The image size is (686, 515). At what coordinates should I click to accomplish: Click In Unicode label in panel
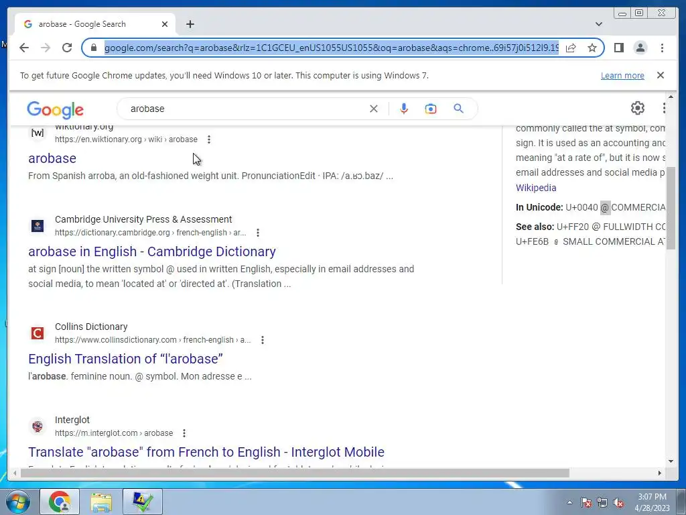pos(539,208)
